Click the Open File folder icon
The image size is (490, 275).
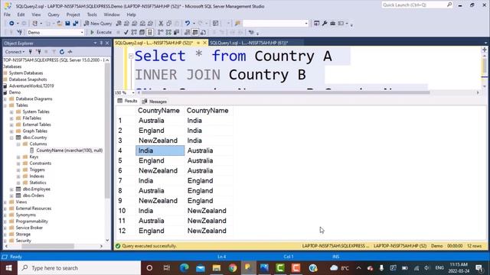point(60,24)
